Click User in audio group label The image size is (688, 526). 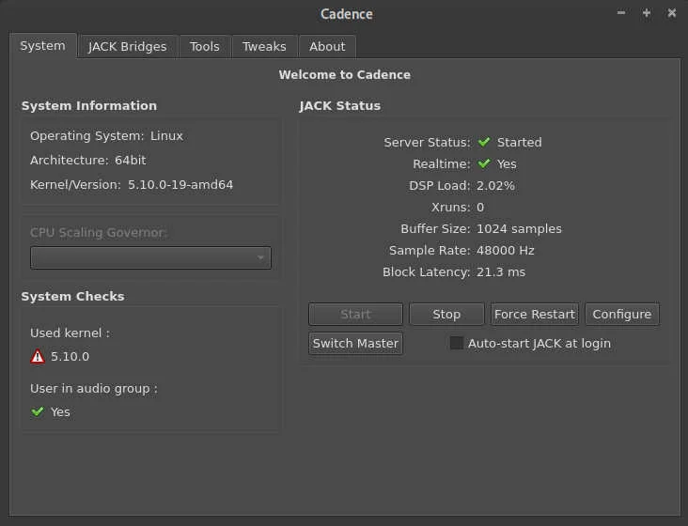[94, 388]
